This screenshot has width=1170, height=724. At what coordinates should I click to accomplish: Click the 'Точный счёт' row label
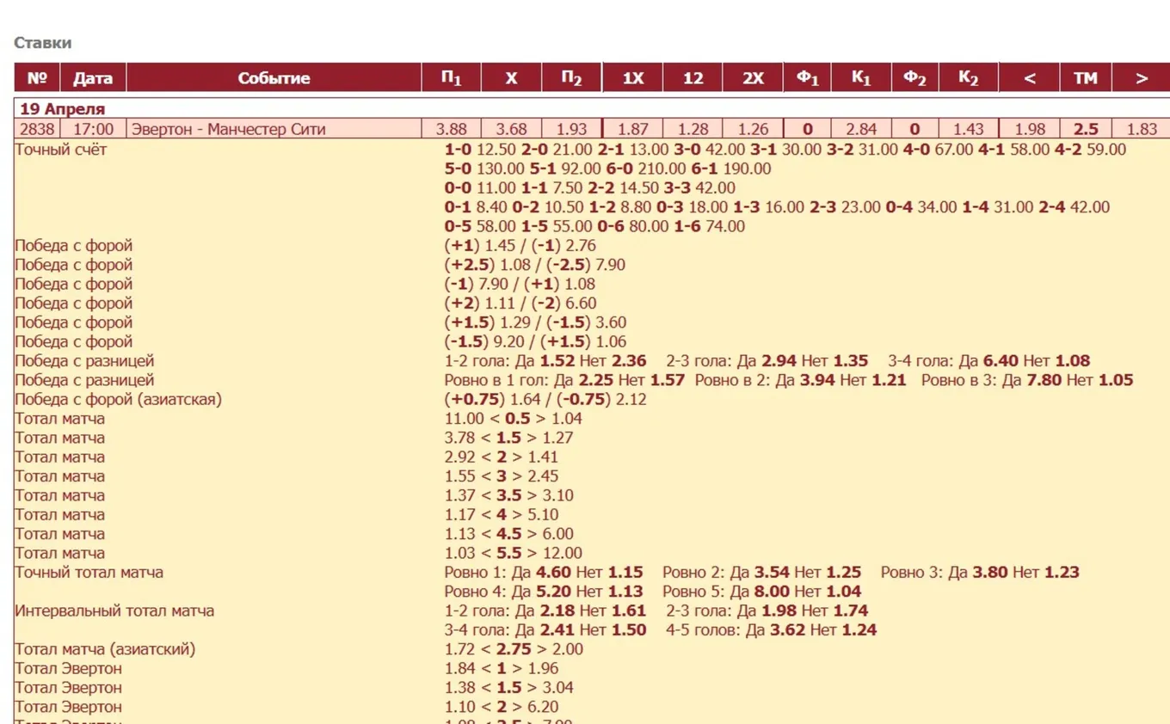click(x=61, y=150)
